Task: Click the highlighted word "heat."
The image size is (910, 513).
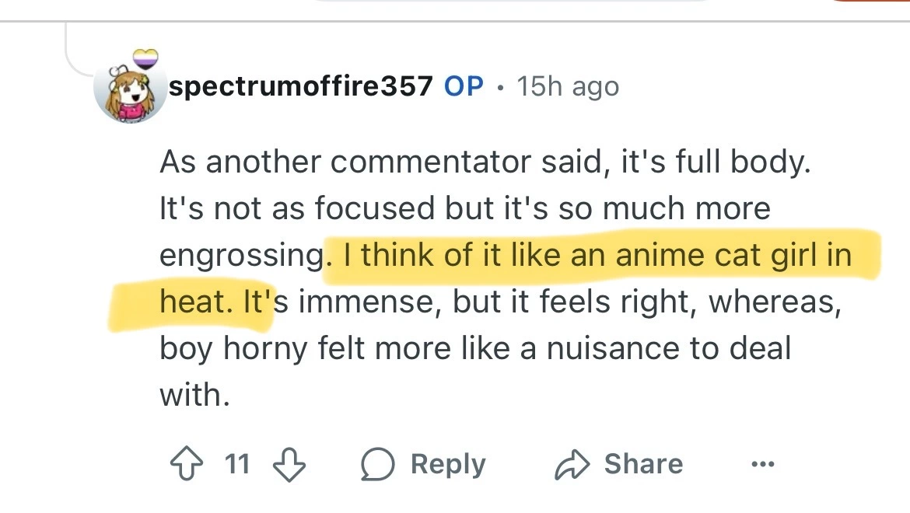Action: pos(195,302)
